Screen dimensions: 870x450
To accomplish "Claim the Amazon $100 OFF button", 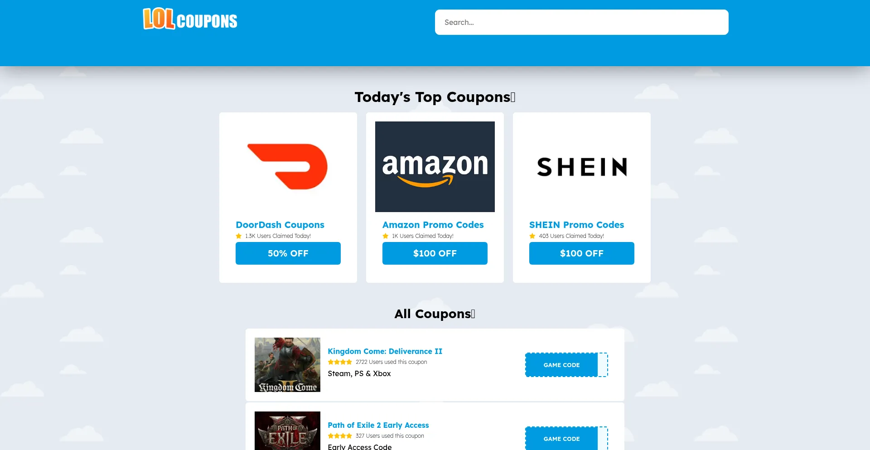I will click(435, 253).
